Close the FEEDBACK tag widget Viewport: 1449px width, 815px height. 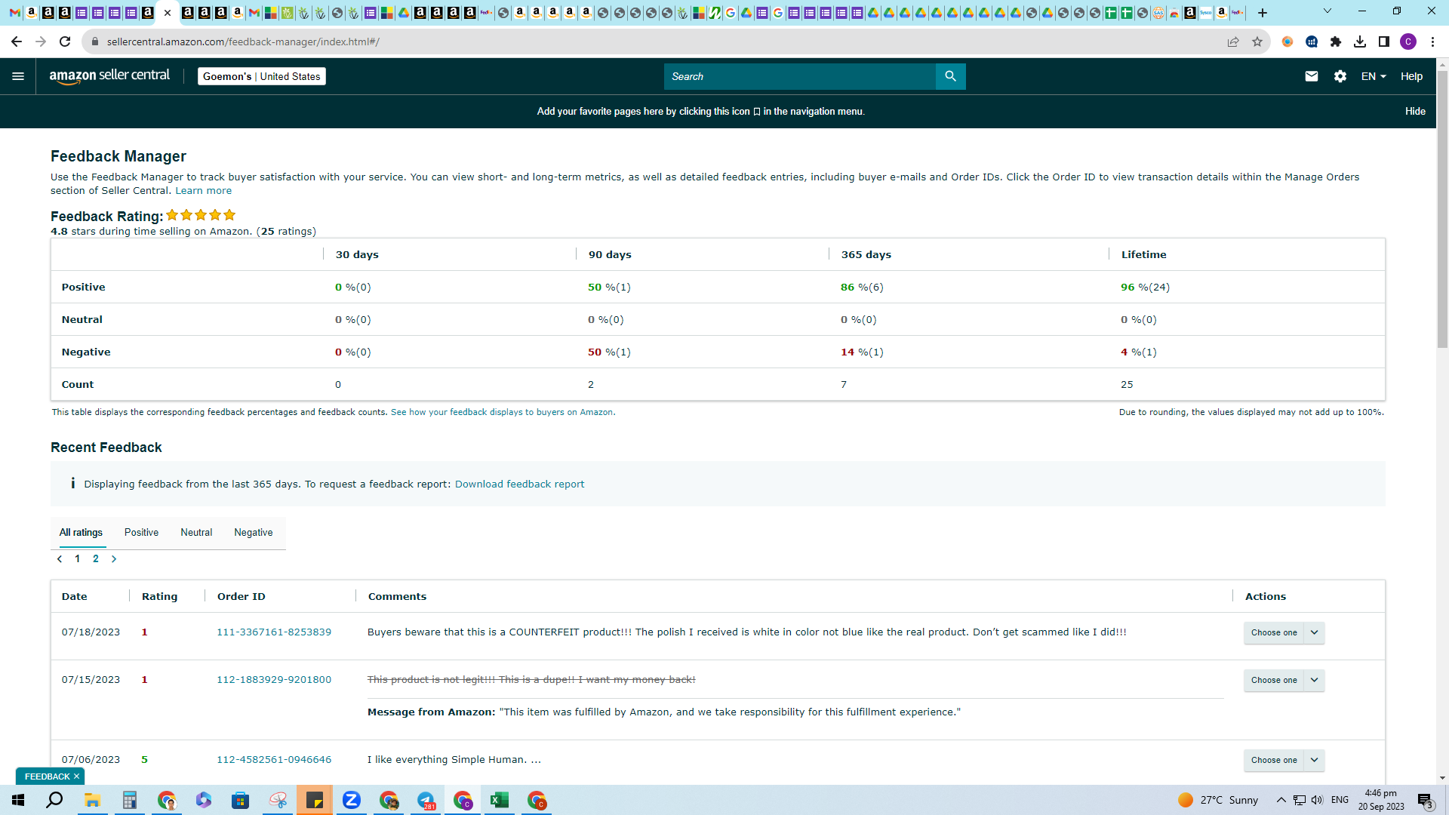point(76,776)
